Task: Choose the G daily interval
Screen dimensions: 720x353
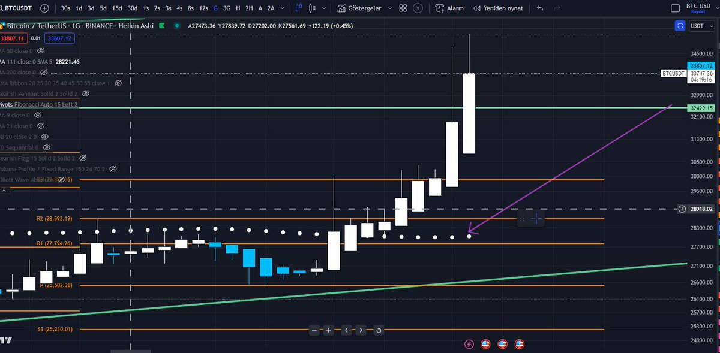Action: (216, 8)
